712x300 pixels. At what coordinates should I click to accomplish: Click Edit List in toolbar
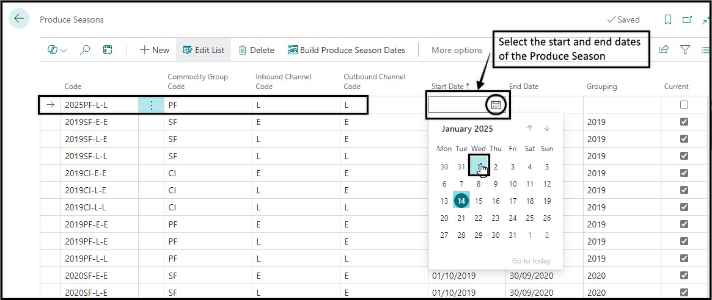[x=204, y=50]
